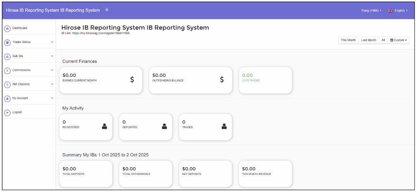
Task: Select the This Month filter
Action: pos(348,40)
